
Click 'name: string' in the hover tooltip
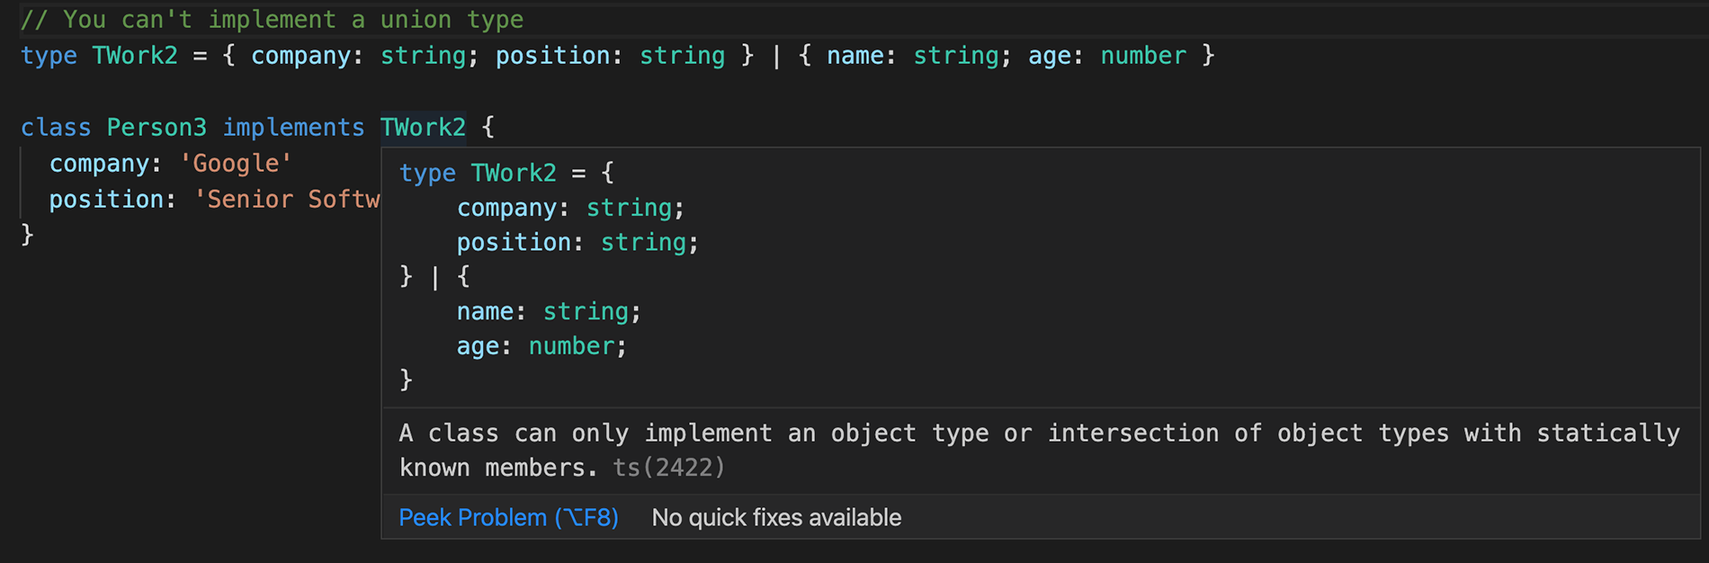click(x=549, y=312)
